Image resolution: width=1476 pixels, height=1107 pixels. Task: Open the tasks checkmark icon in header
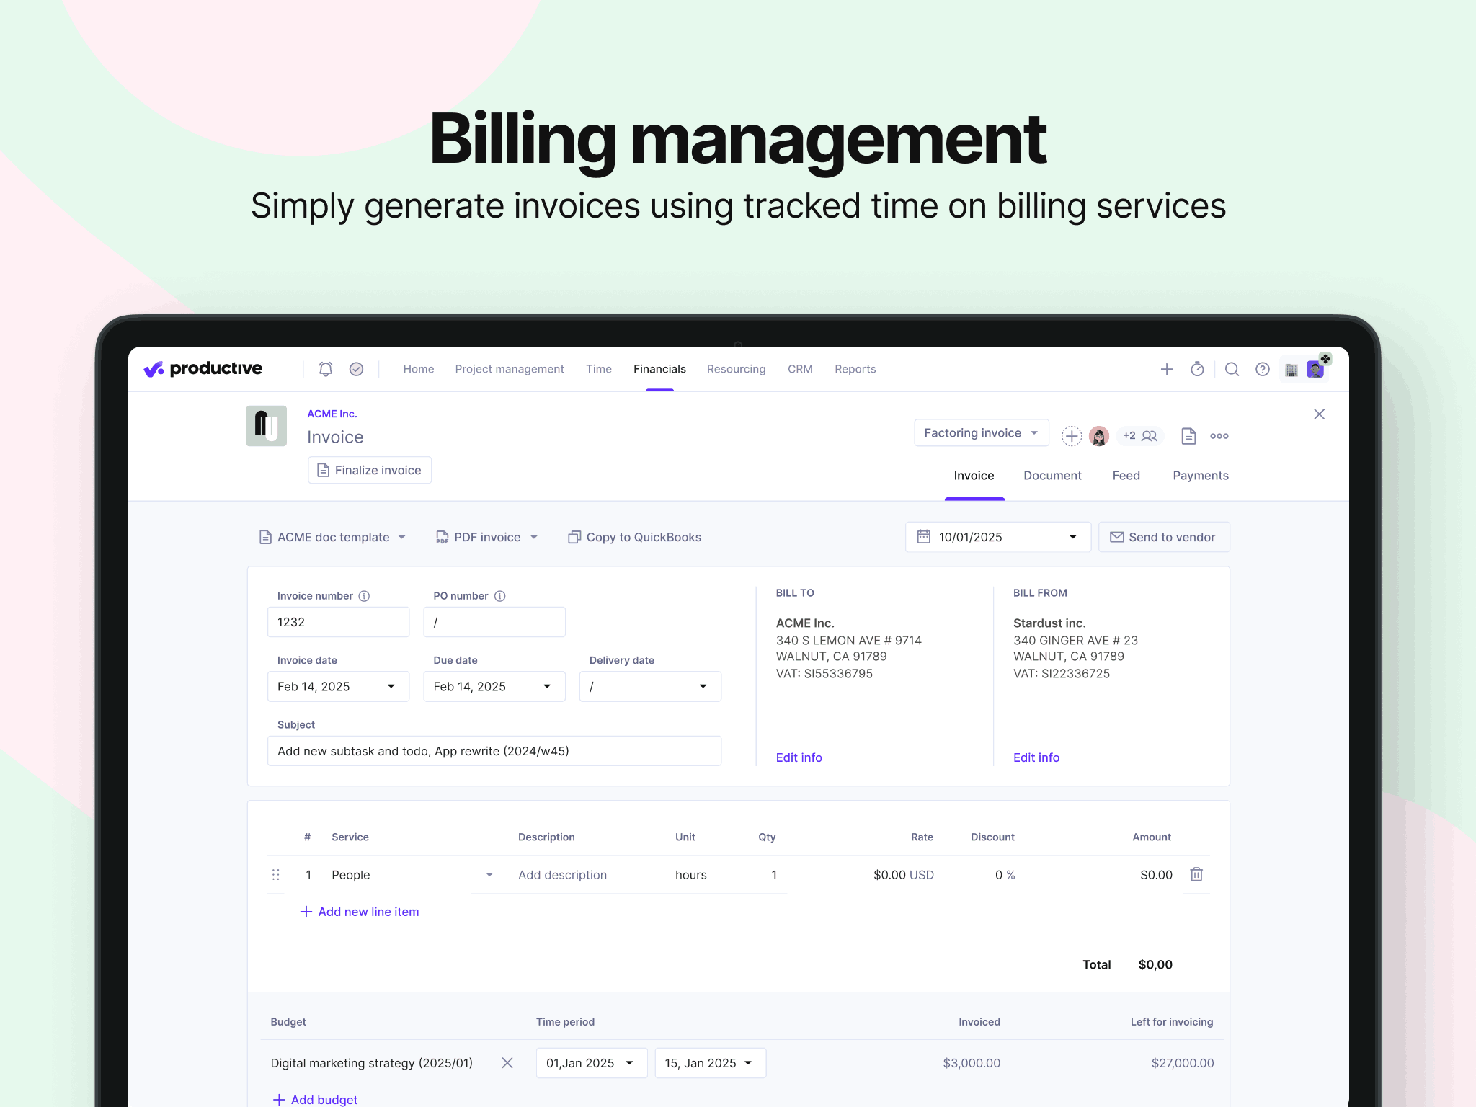click(x=356, y=369)
